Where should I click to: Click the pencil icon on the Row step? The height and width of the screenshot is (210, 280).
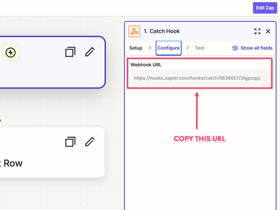click(90, 142)
